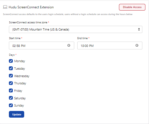Open the End time clock picker icon
Image resolution: width=149 pixels, height=124 pixels.
pos(137,45)
